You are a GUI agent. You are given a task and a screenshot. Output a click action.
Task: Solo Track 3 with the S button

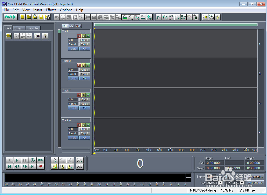pyautogui.click(x=84, y=95)
